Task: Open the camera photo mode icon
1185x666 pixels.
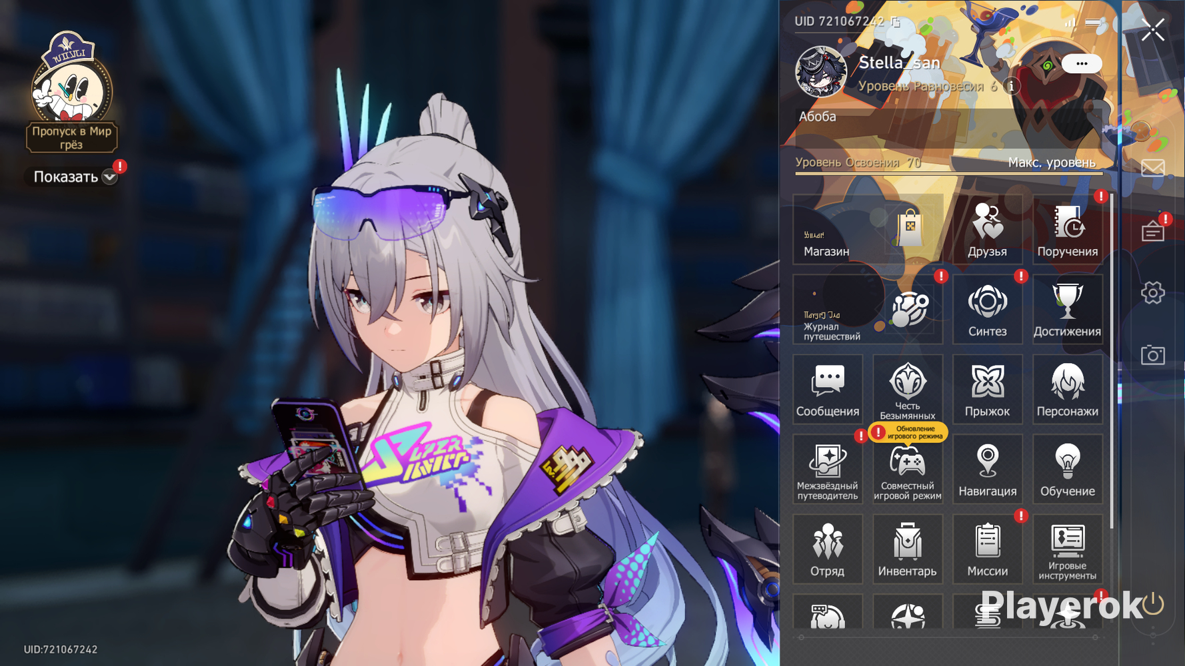Action: coord(1153,355)
